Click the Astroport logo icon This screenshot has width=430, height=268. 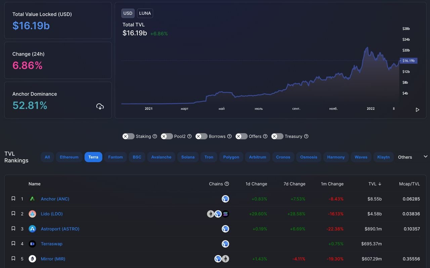tap(32, 229)
